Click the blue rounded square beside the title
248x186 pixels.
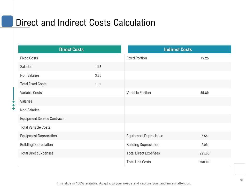click(7, 21)
